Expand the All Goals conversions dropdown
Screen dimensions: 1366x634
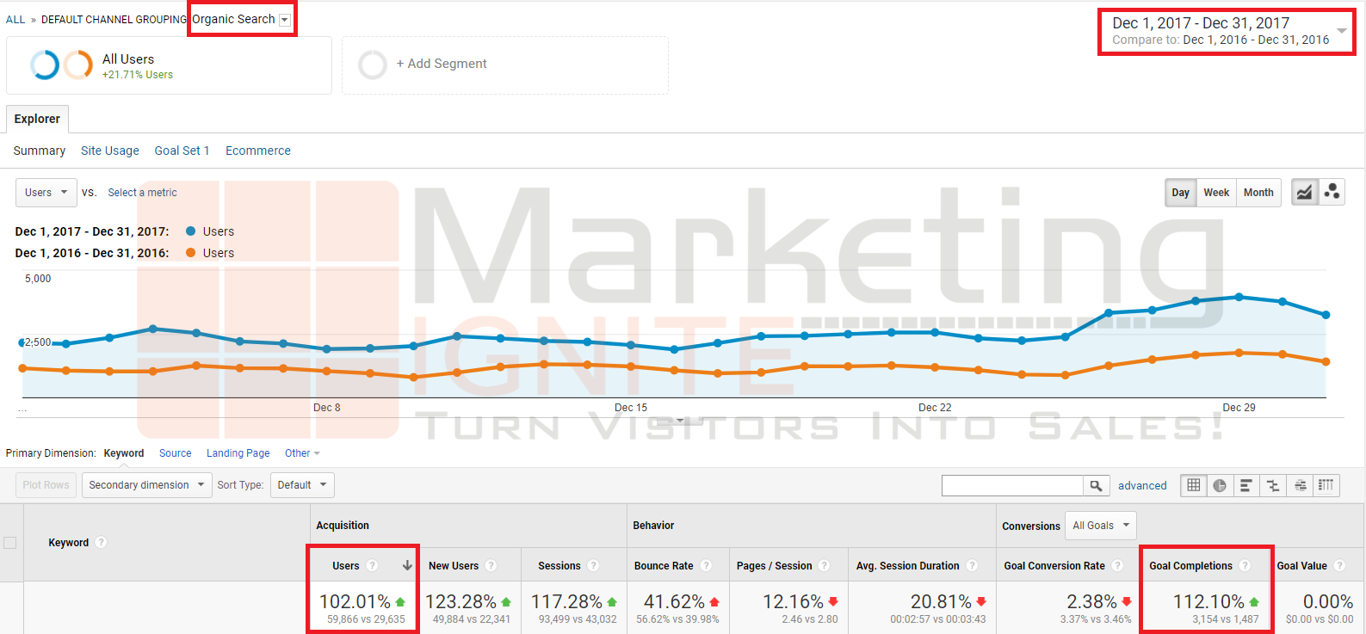1100,526
